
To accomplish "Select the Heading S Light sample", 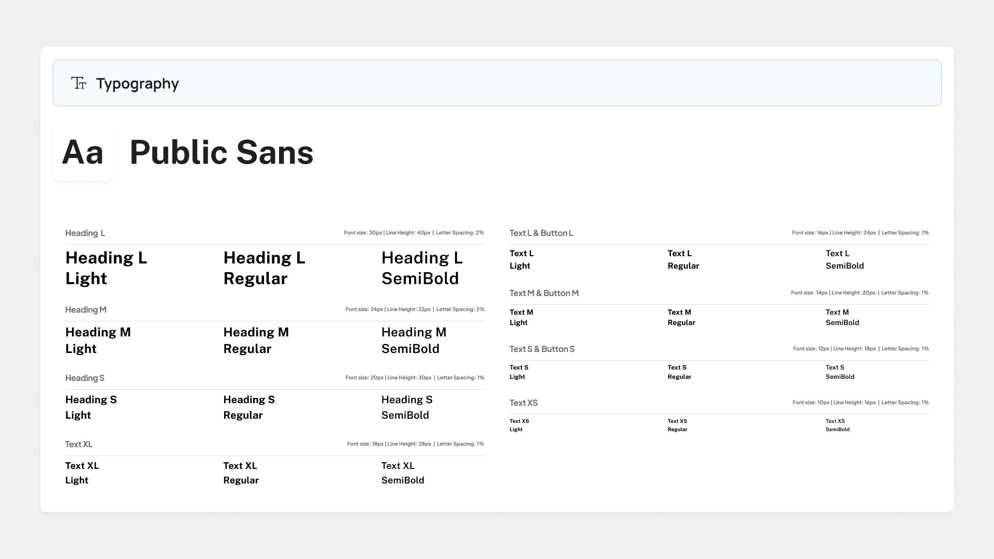I will point(91,407).
